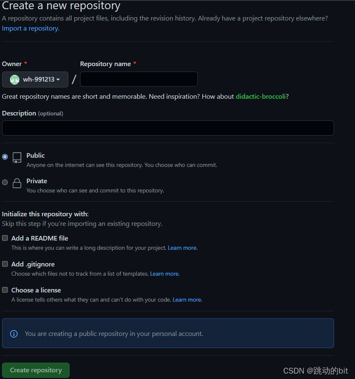The image size is (355, 379).
Task: Click the private repository lock icon
Action: tap(17, 183)
